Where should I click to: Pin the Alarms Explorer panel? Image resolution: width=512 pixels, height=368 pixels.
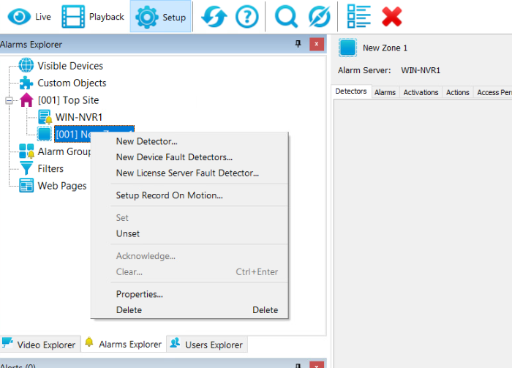(298, 44)
